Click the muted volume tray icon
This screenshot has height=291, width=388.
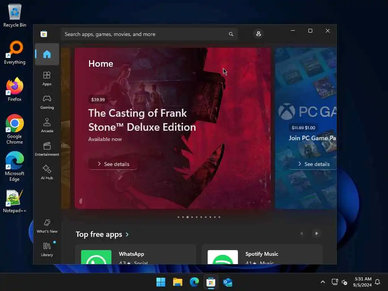tap(344, 282)
